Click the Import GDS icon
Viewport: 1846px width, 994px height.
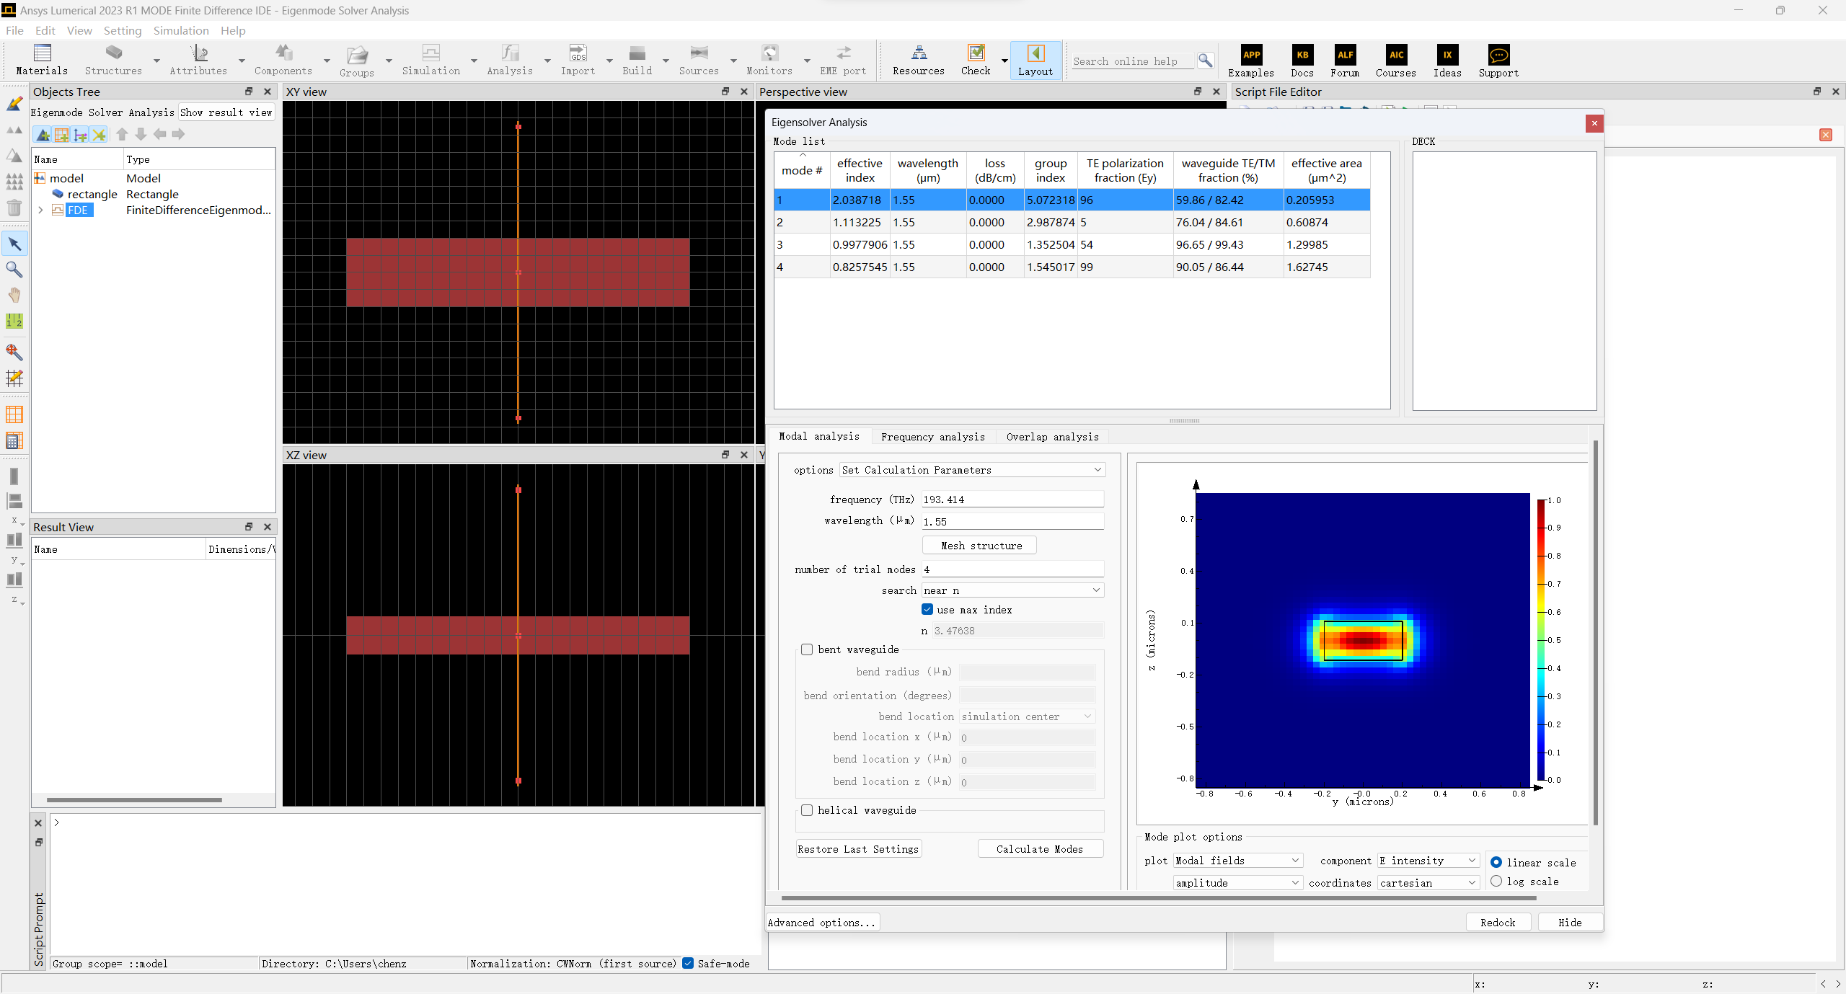(x=578, y=53)
